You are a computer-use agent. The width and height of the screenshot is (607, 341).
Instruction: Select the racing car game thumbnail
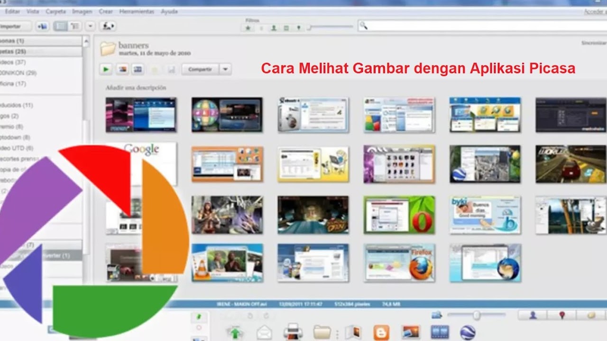[571, 164]
